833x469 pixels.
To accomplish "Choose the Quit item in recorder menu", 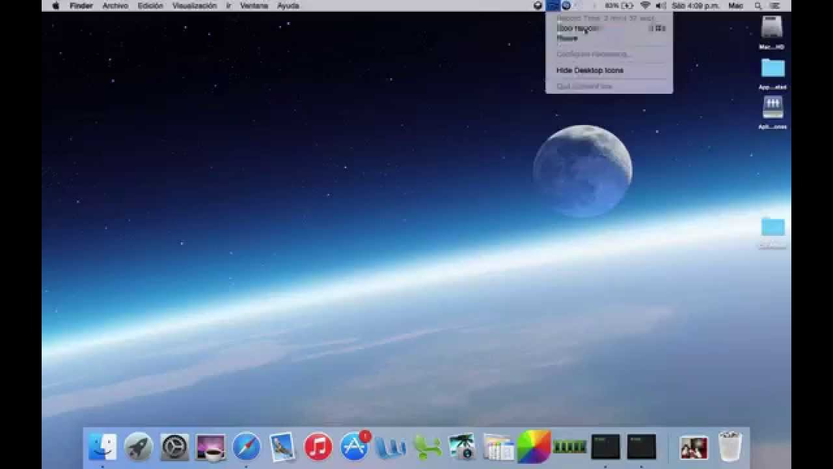I will (609, 86).
